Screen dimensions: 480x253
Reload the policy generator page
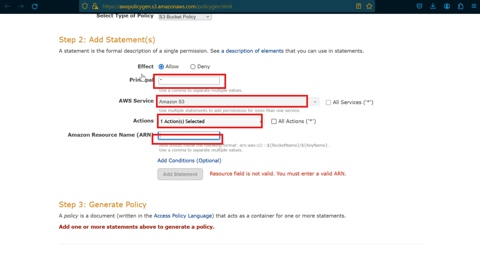coord(35,6)
